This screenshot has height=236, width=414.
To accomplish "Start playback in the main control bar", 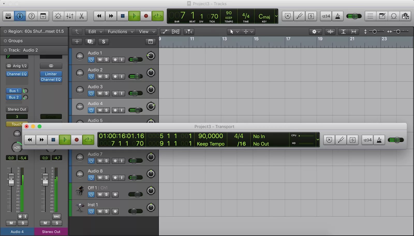I will pyautogui.click(x=134, y=16).
